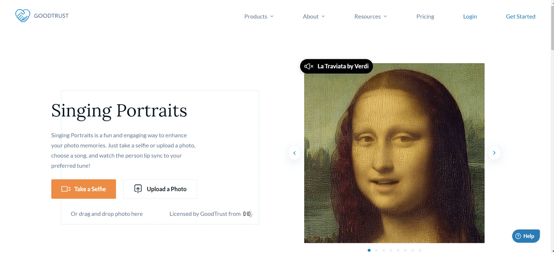Select the first active carousel dot
Image resolution: width=554 pixels, height=253 pixels.
pyautogui.click(x=369, y=250)
